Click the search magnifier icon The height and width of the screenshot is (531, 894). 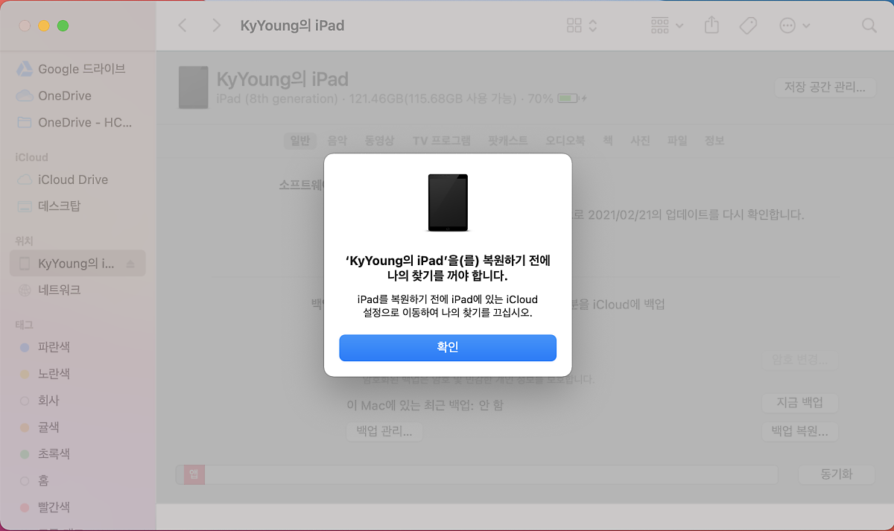click(869, 25)
